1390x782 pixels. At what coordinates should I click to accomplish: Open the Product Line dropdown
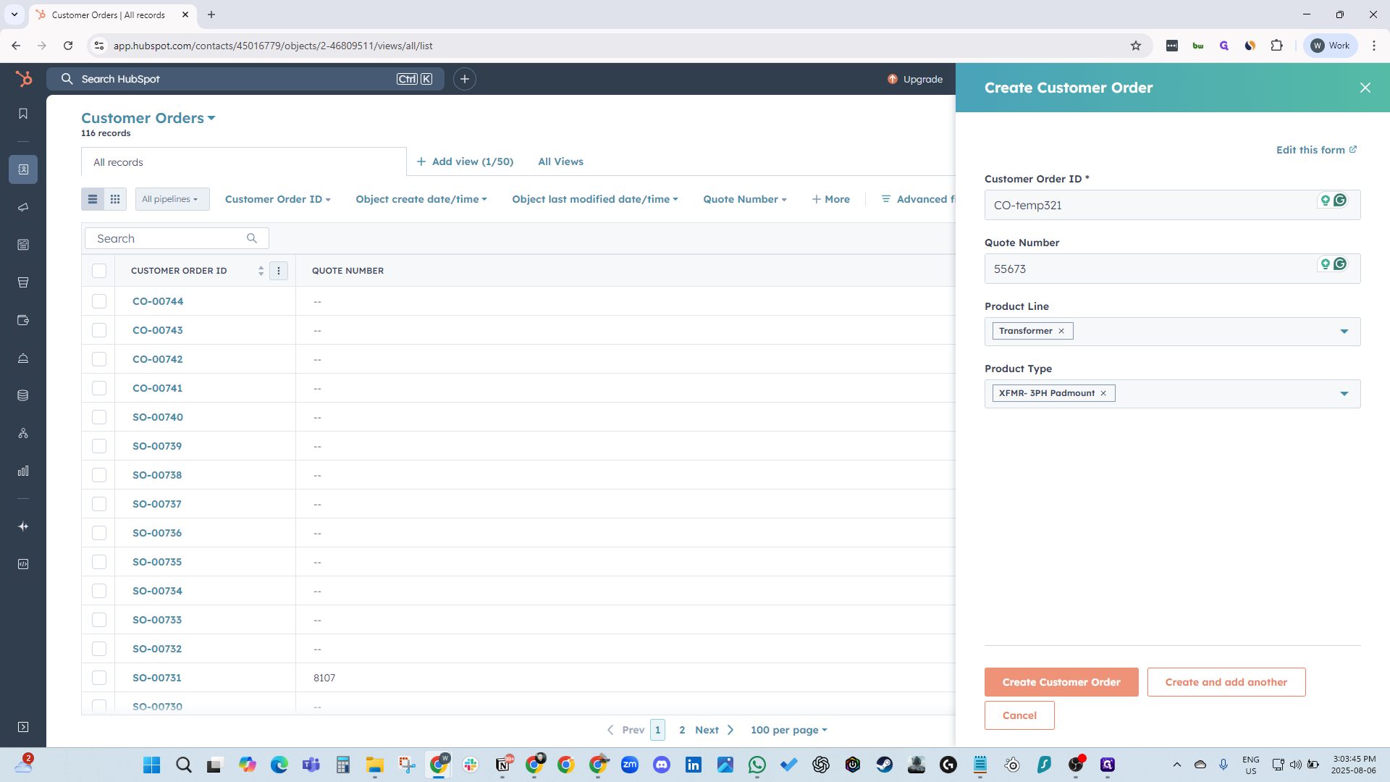[x=1344, y=331]
